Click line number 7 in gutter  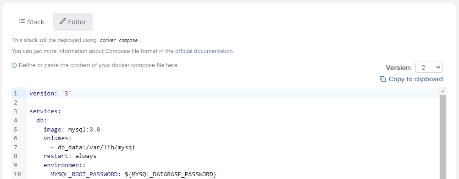(15, 147)
